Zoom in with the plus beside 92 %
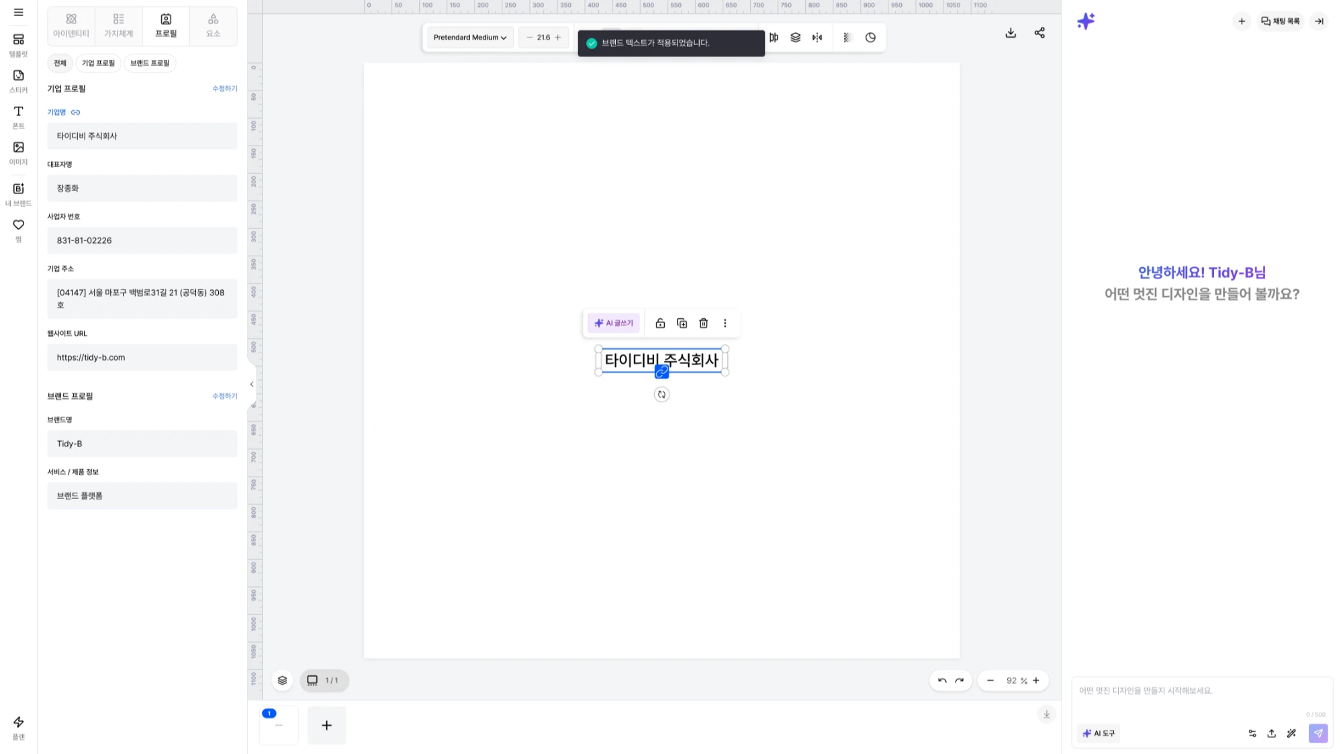 [x=1036, y=681]
